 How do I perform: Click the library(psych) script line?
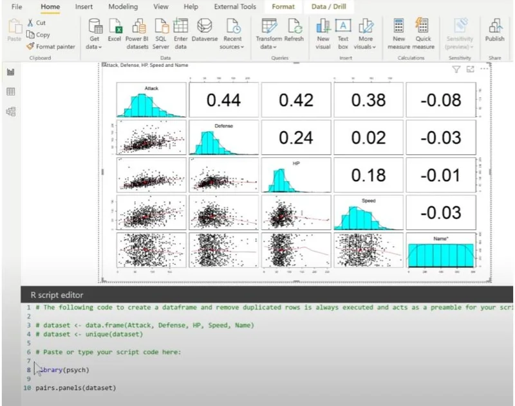click(x=62, y=370)
